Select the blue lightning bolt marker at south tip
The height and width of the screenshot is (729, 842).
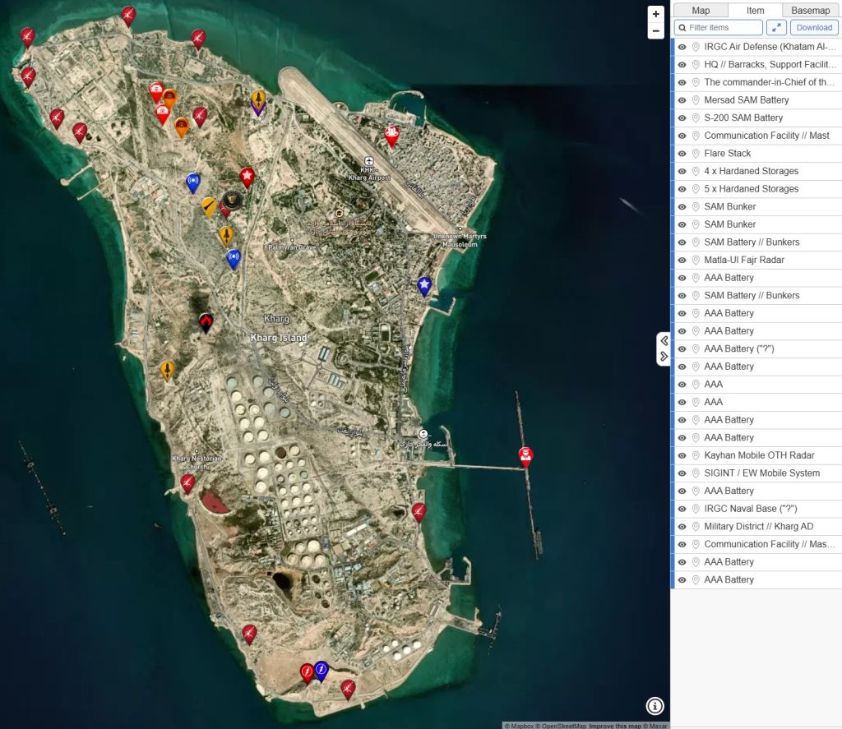tap(321, 671)
